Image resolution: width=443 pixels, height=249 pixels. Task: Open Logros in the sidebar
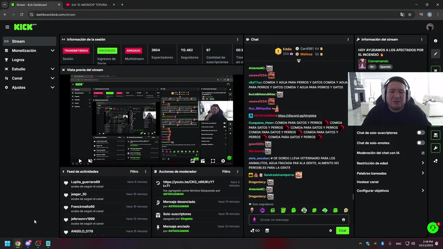pos(29,60)
